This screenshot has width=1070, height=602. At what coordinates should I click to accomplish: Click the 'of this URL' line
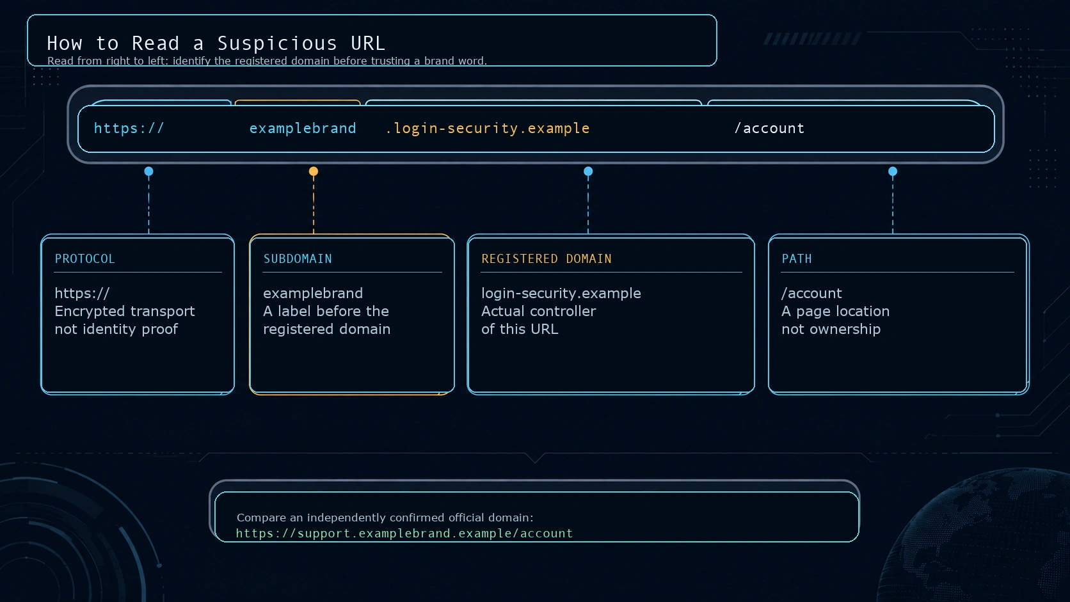[520, 329]
